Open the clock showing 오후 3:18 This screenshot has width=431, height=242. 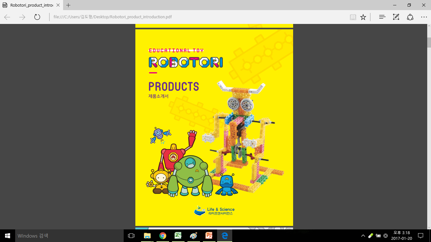tap(401, 236)
